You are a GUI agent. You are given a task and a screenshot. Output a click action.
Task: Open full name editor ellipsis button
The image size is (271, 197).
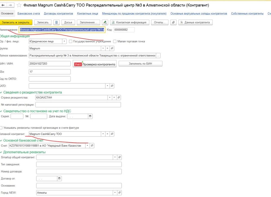(x=158, y=56)
